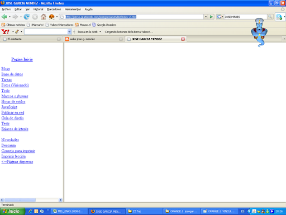
Task: Open the ZZ Top folder in the taskbar
Action: coord(144,211)
